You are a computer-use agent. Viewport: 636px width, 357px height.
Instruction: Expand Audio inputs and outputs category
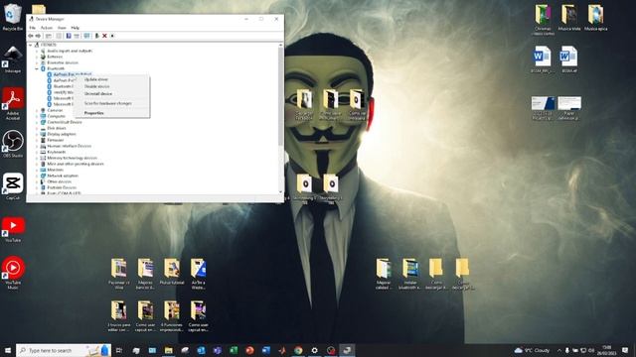coord(37,51)
